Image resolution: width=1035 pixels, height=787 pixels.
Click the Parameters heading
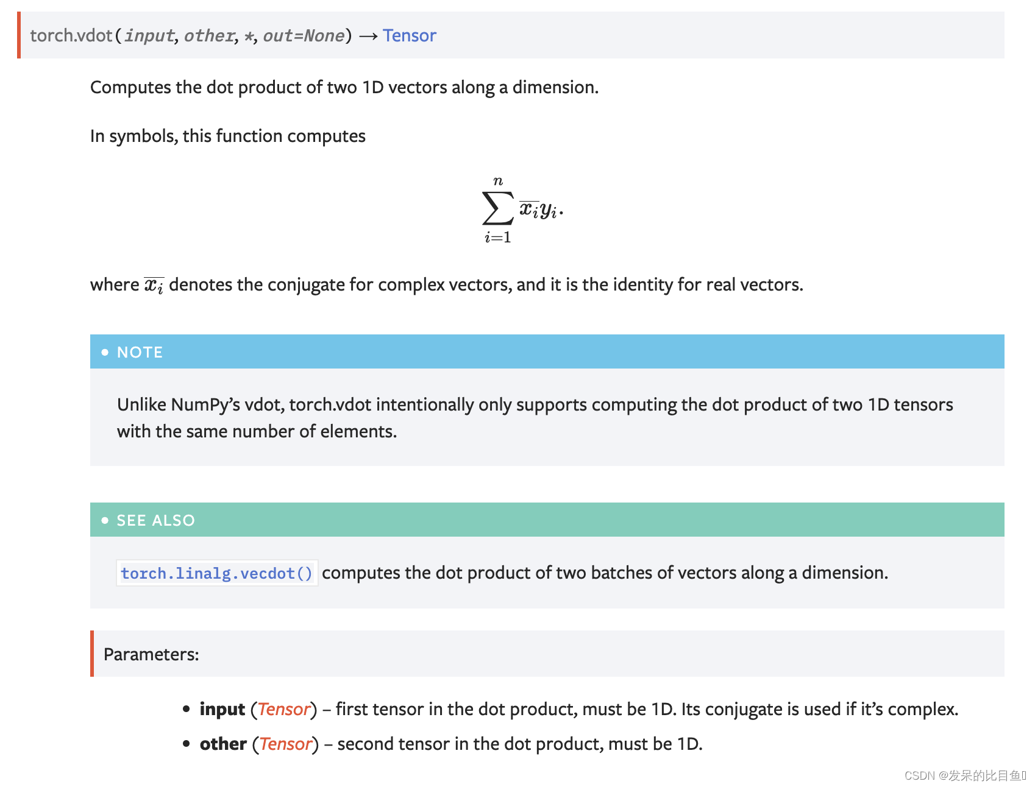tap(151, 654)
